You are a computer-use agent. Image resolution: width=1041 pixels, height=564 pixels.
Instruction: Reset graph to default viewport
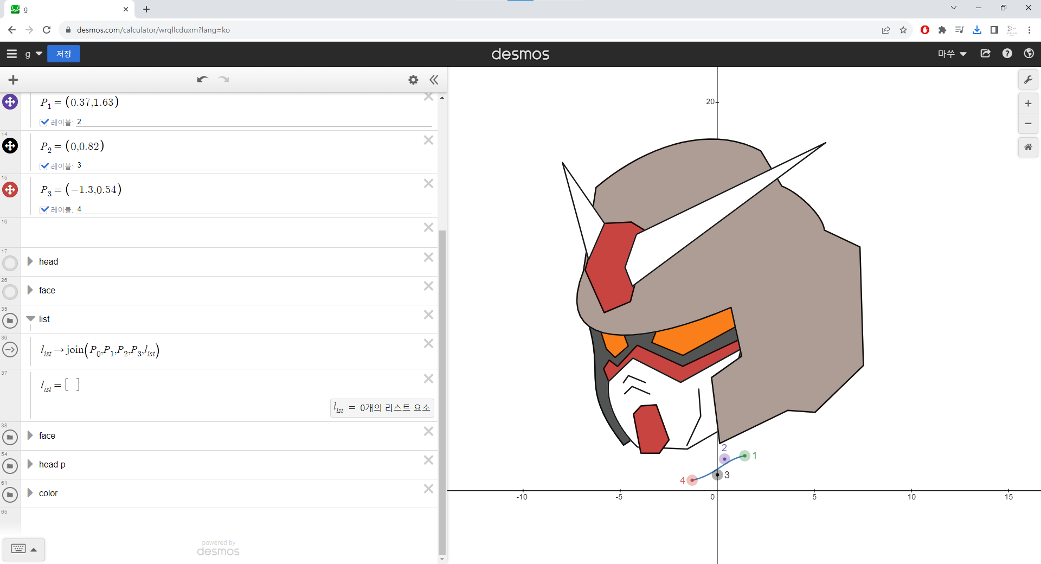pyautogui.click(x=1028, y=147)
